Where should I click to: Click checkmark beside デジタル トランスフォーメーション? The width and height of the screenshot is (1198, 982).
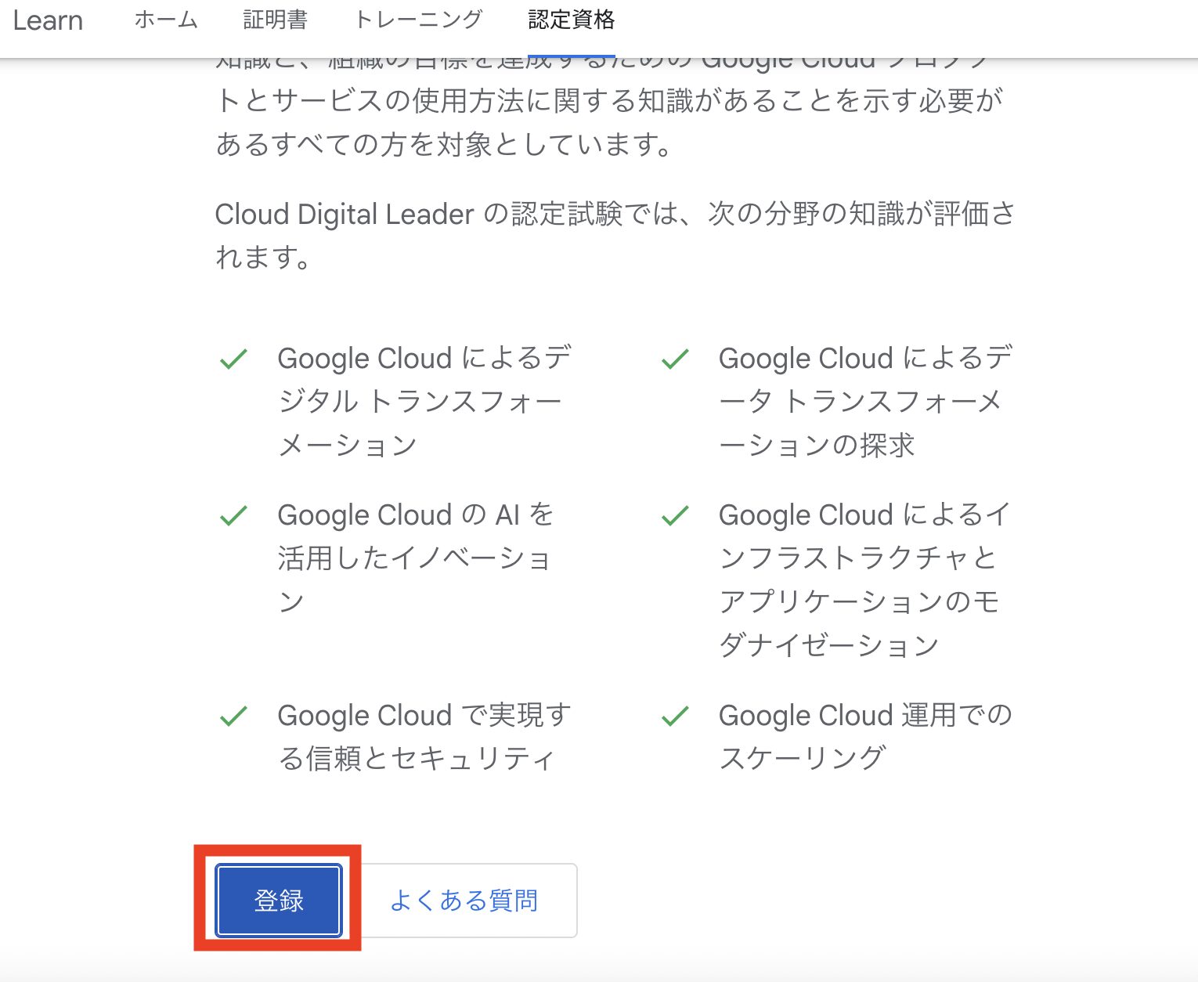point(233,359)
